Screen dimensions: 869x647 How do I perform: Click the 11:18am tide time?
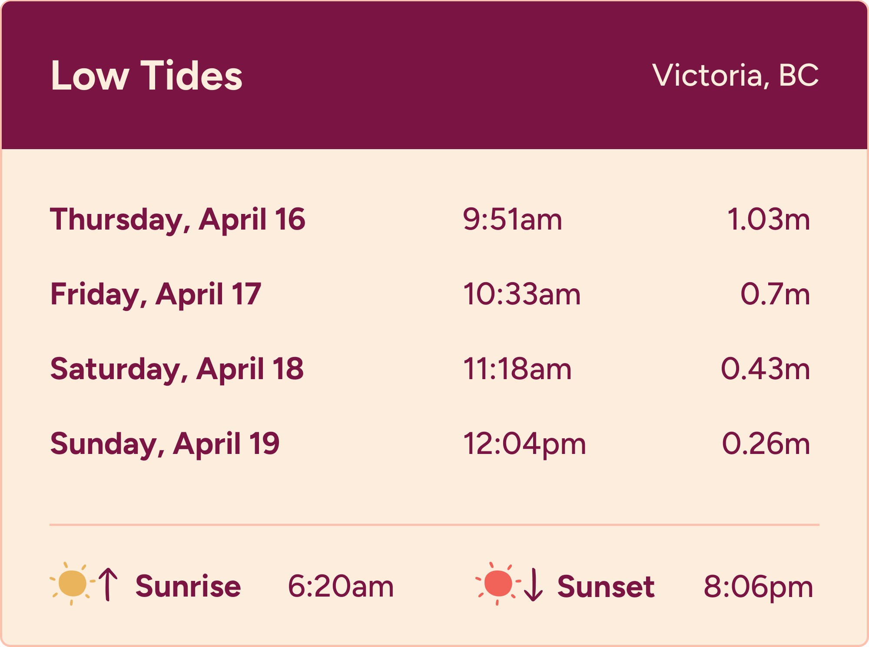pyautogui.click(x=517, y=369)
